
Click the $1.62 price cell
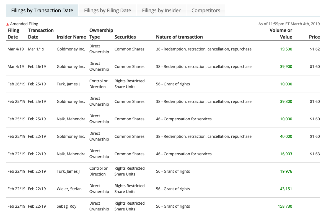315,49
